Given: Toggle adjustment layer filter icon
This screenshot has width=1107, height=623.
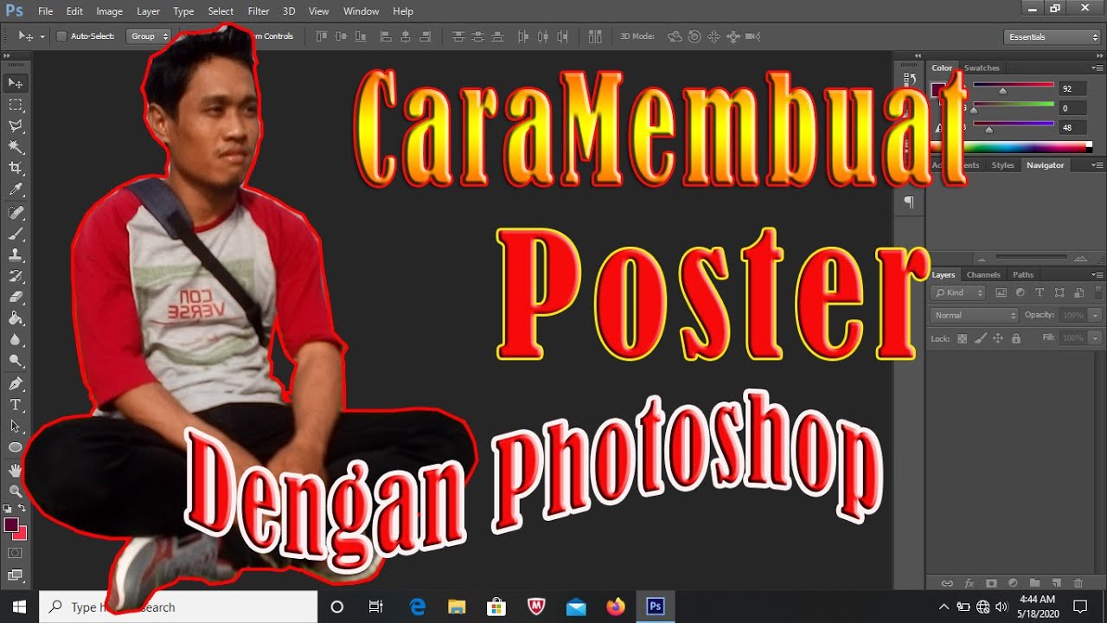Looking at the screenshot, I should click(1021, 293).
